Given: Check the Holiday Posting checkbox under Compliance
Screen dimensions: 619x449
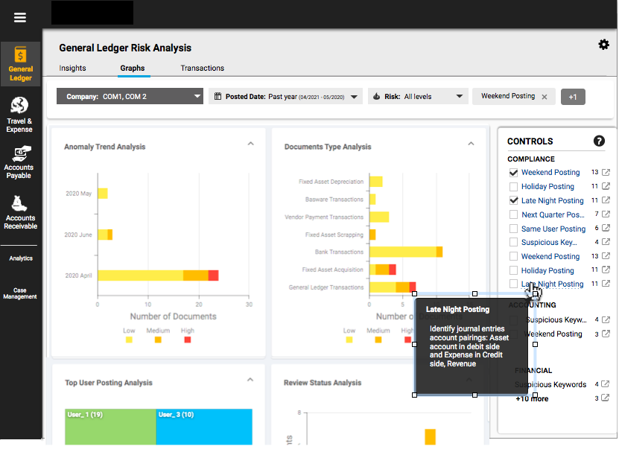Looking at the screenshot, I should 514,187.
